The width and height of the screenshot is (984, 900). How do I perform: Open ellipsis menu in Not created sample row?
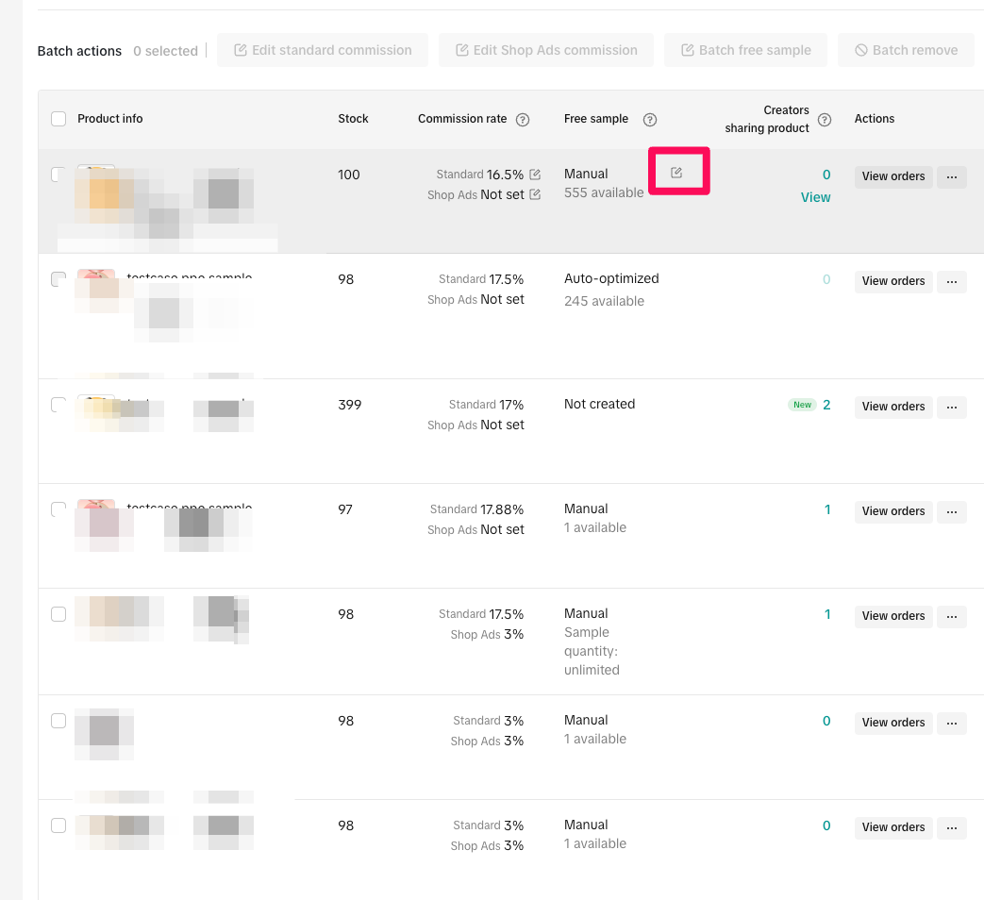pyautogui.click(x=951, y=407)
